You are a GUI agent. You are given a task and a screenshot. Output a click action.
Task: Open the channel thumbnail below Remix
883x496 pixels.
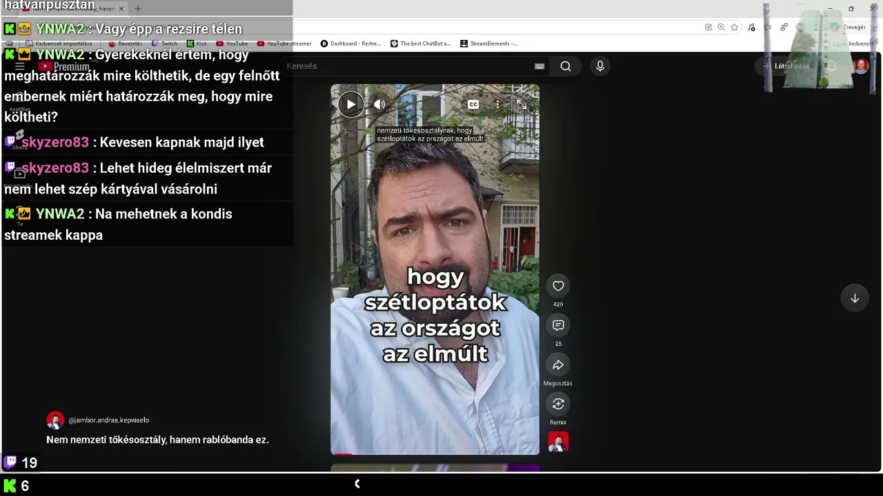(558, 442)
